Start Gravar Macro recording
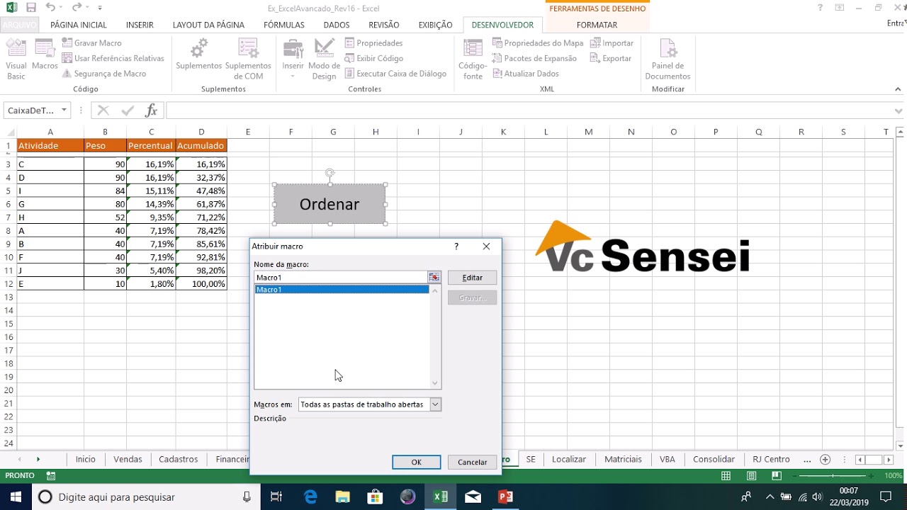 (x=92, y=43)
